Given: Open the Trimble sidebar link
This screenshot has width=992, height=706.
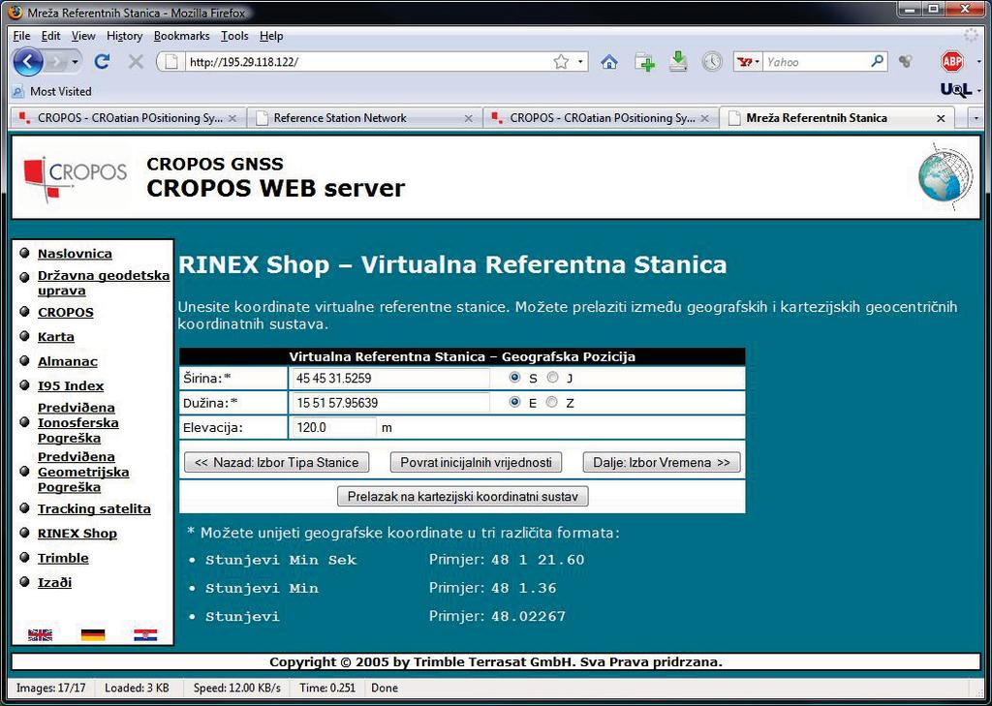Looking at the screenshot, I should [63, 558].
